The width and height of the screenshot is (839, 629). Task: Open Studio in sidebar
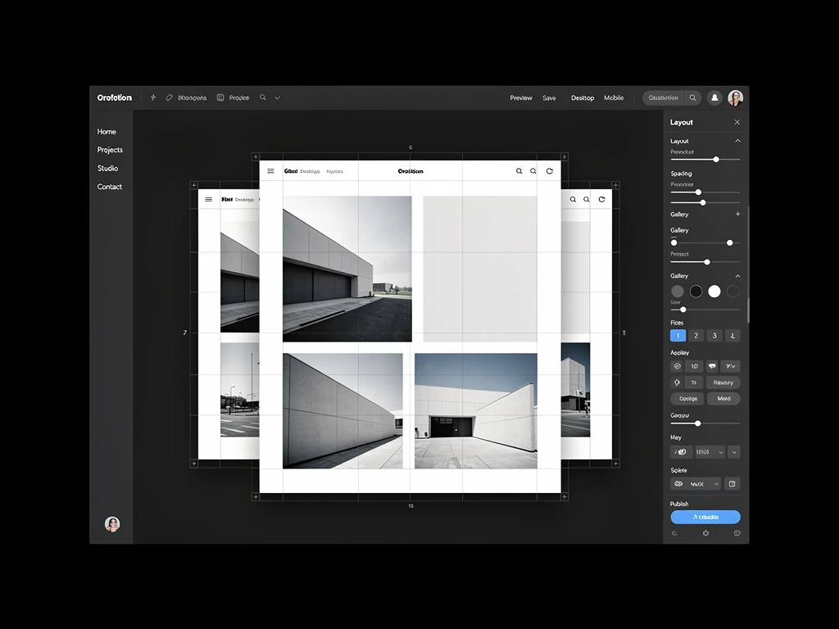[107, 168]
